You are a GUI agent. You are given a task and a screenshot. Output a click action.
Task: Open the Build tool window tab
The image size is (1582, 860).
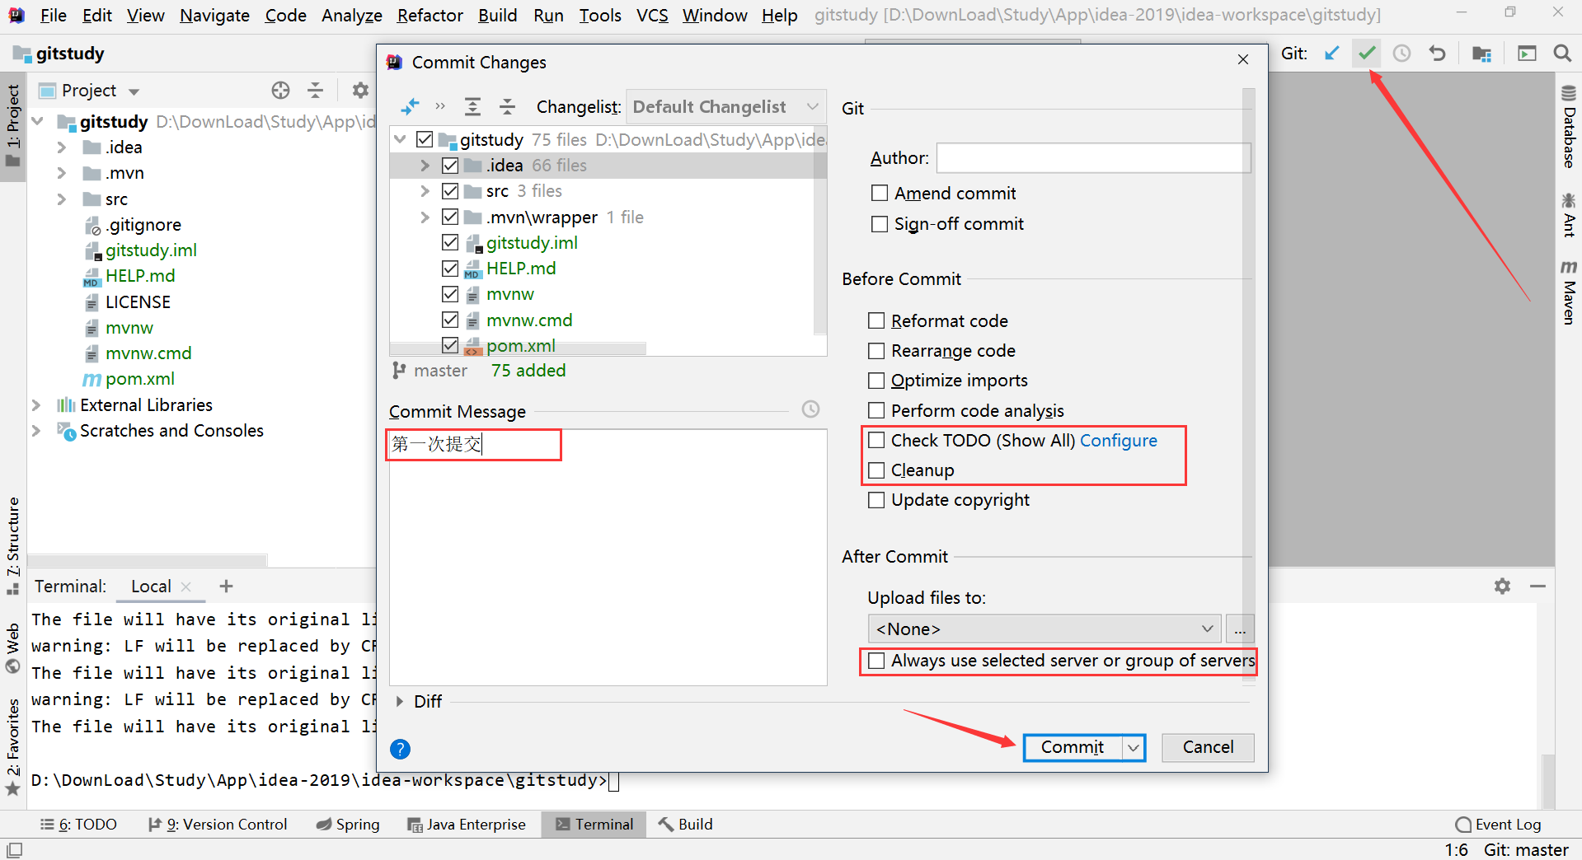pyautogui.click(x=686, y=825)
